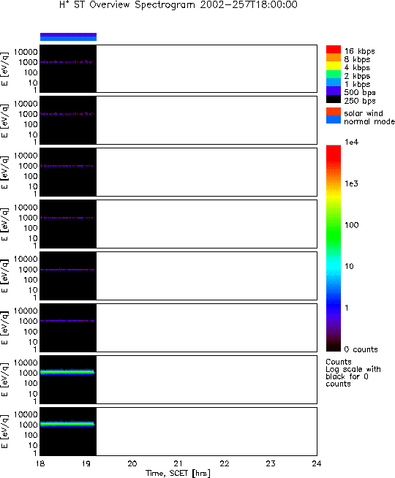Click the '2 kbps' legend label

[357, 76]
